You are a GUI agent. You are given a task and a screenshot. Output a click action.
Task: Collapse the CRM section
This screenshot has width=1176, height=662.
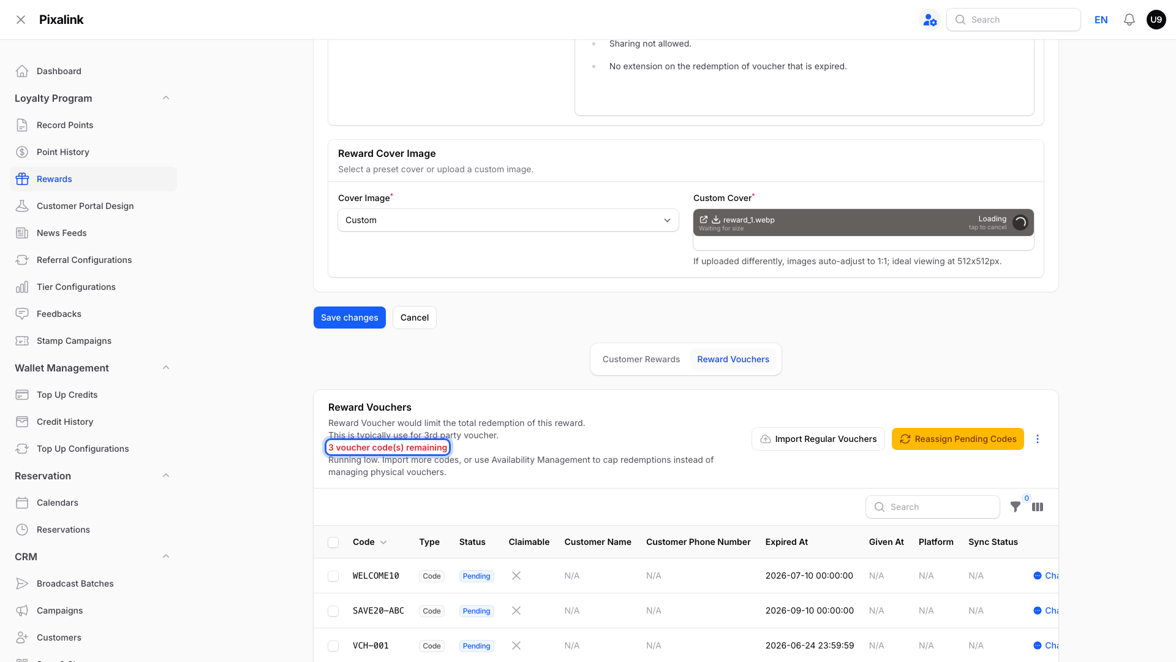tap(165, 557)
